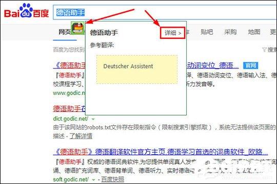Switch to the 采购 tab
Screen dimensions: 277x184
[x=230, y=32]
